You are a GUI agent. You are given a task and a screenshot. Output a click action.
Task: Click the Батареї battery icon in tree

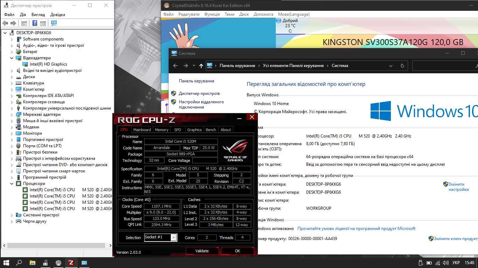tap(19, 52)
